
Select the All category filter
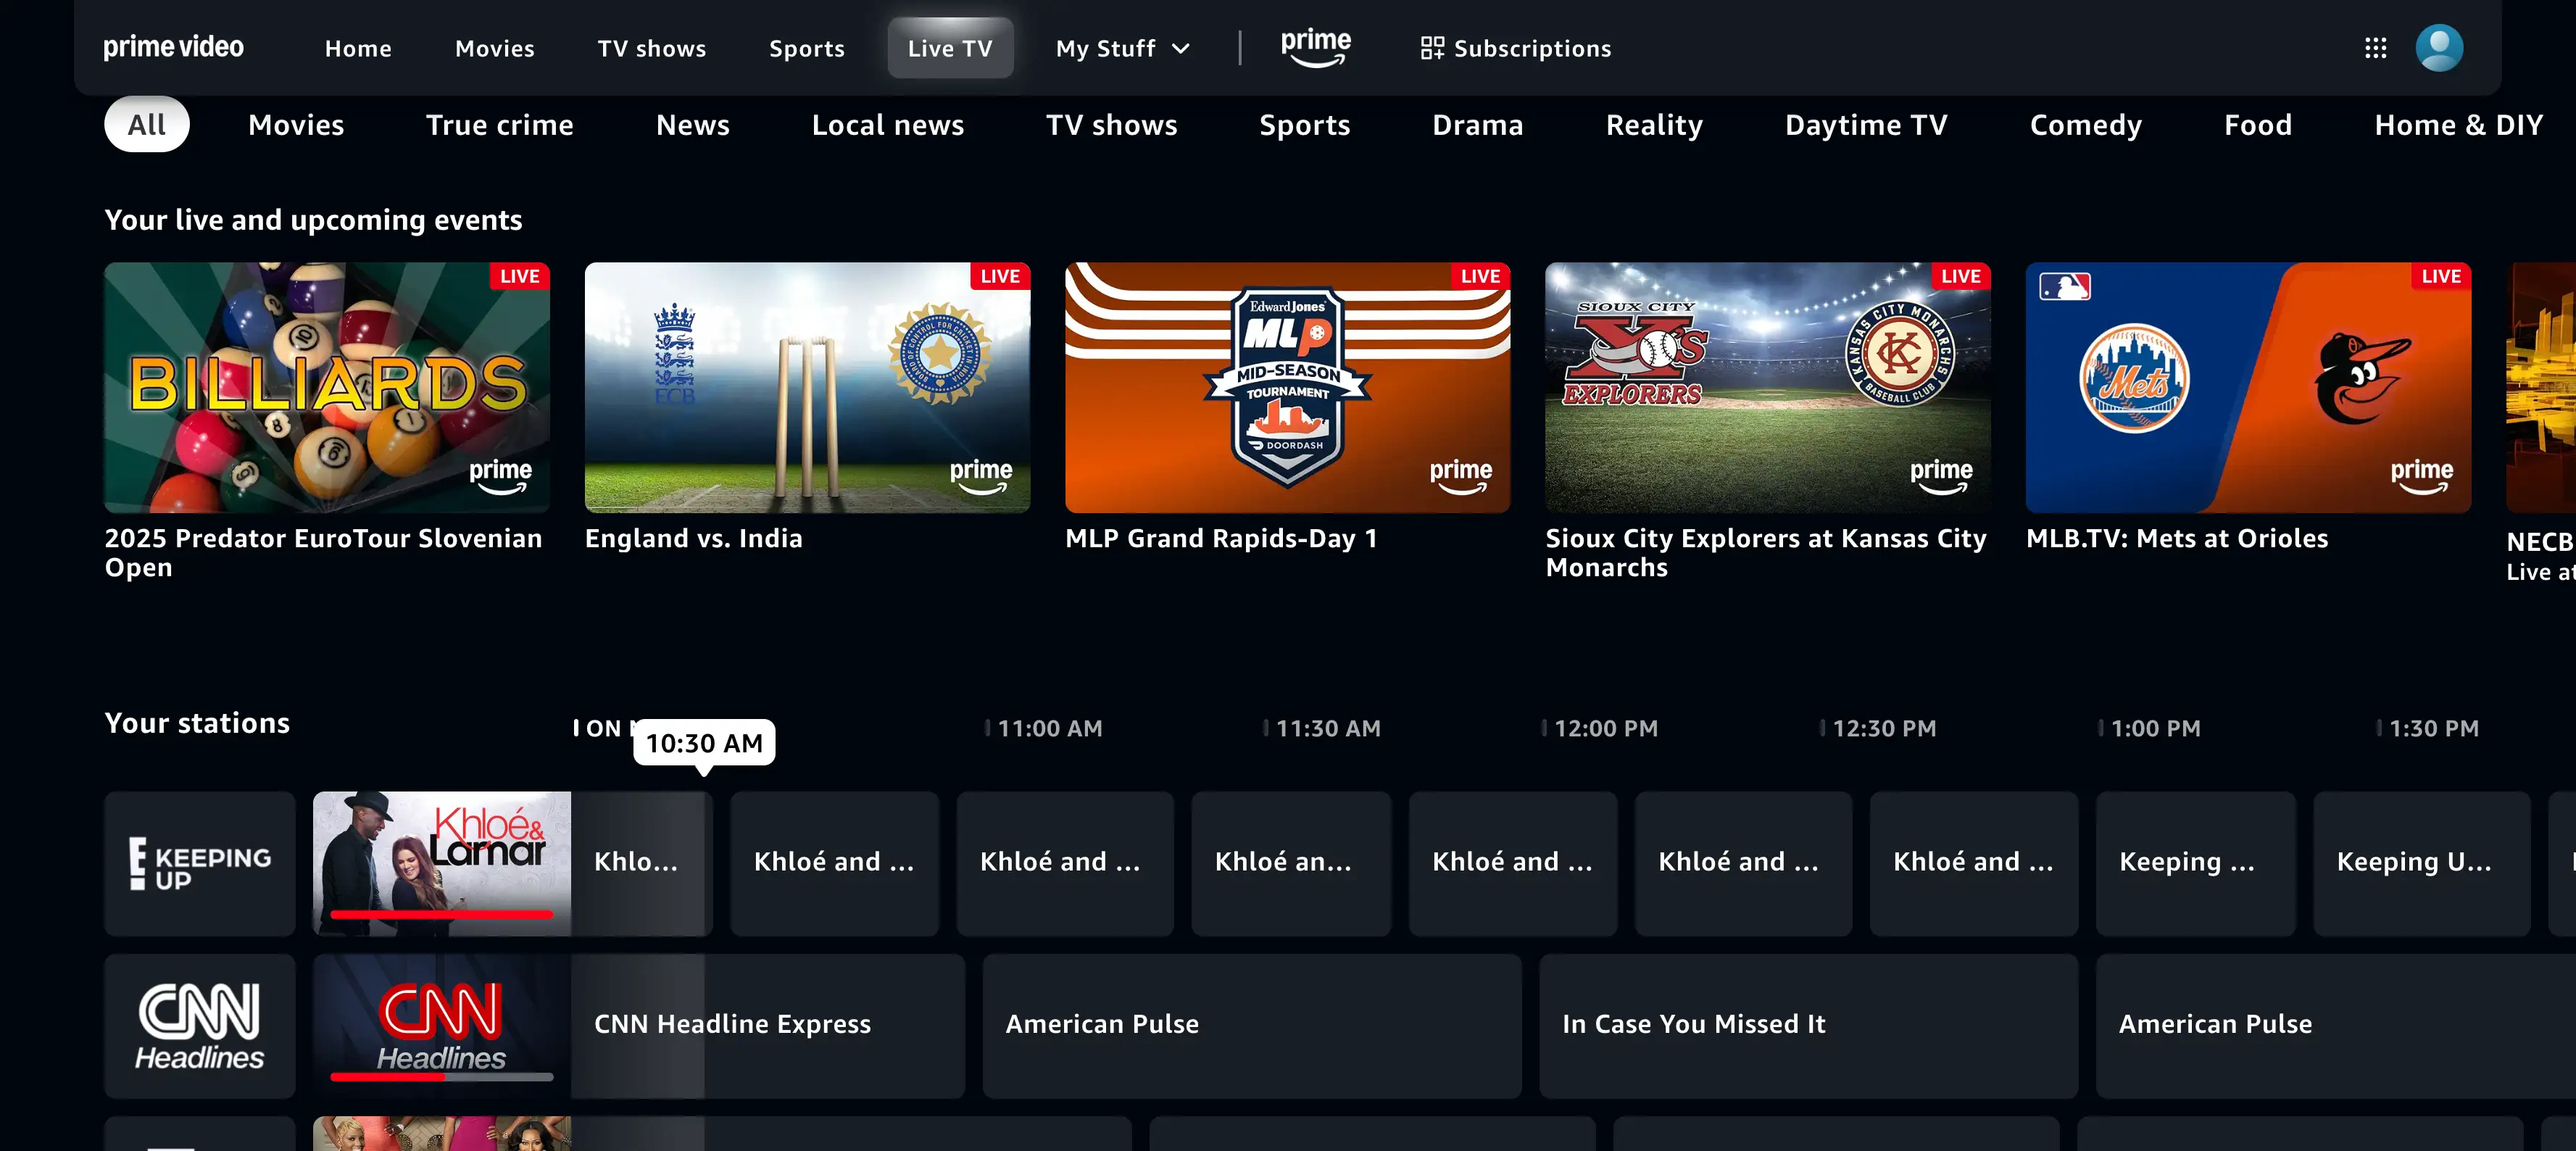coord(147,124)
